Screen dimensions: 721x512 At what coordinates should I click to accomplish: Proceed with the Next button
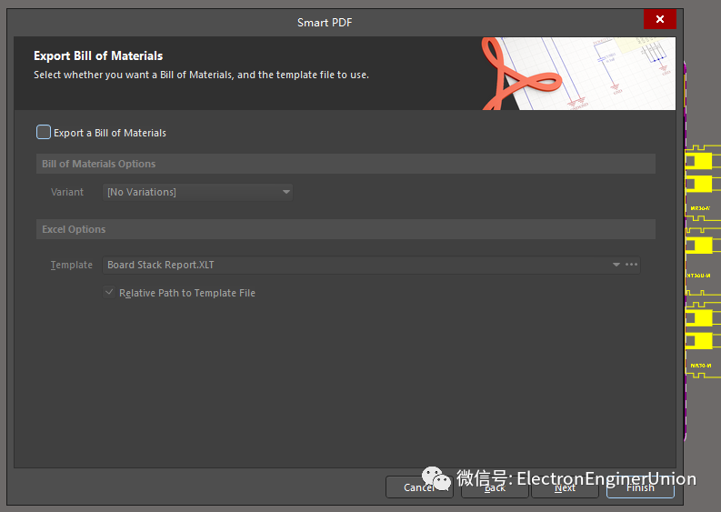pos(565,487)
